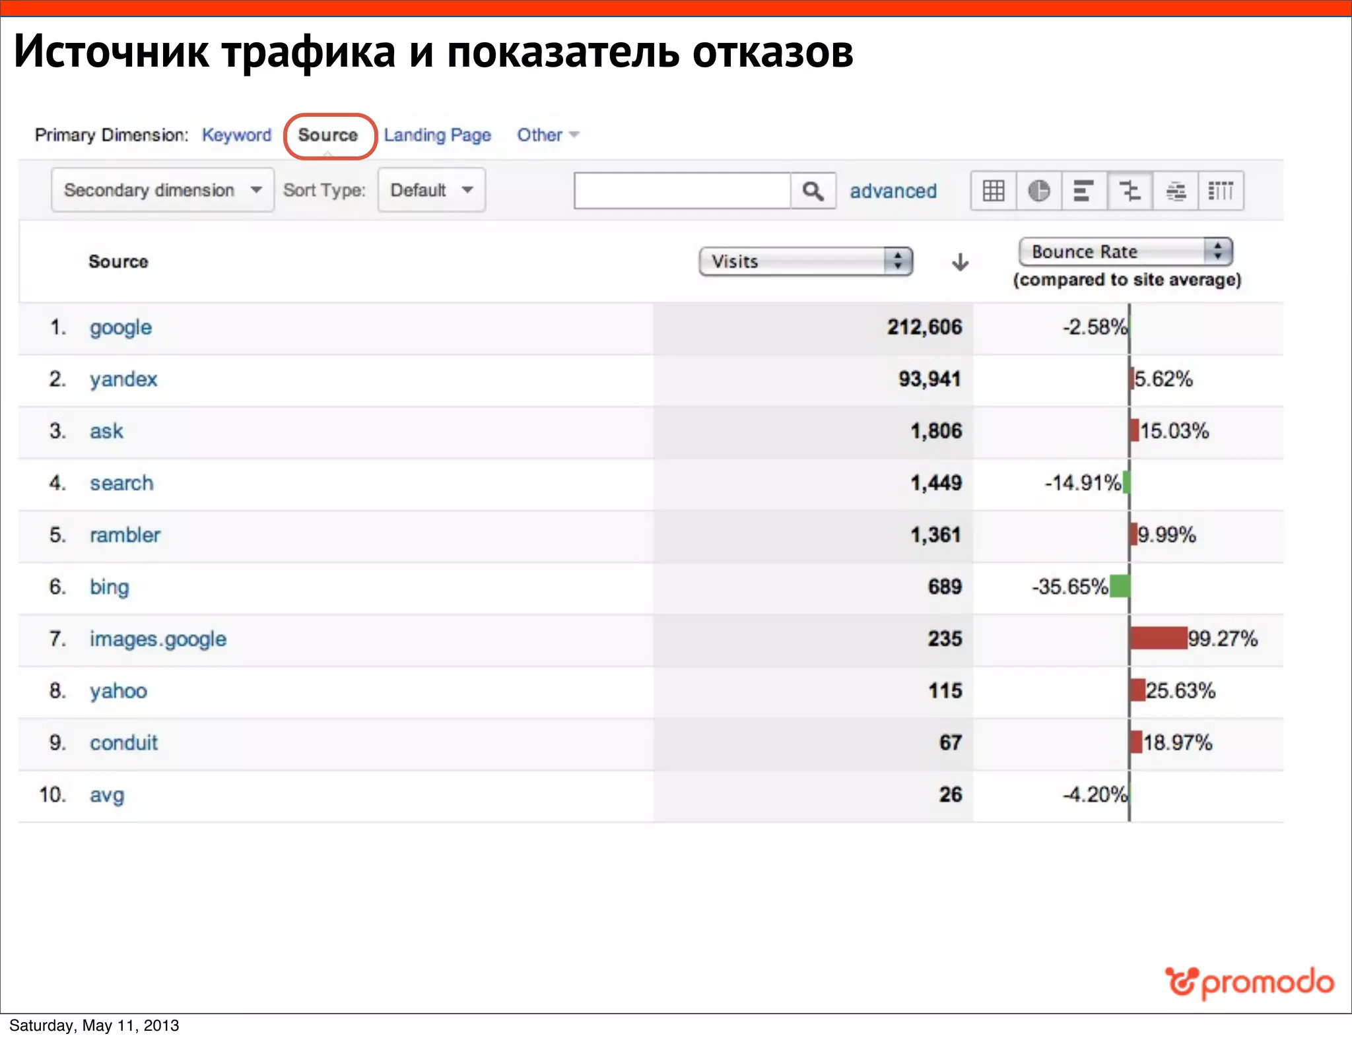Click the 26 visits value
1352x1040 pixels.
pos(951,795)
